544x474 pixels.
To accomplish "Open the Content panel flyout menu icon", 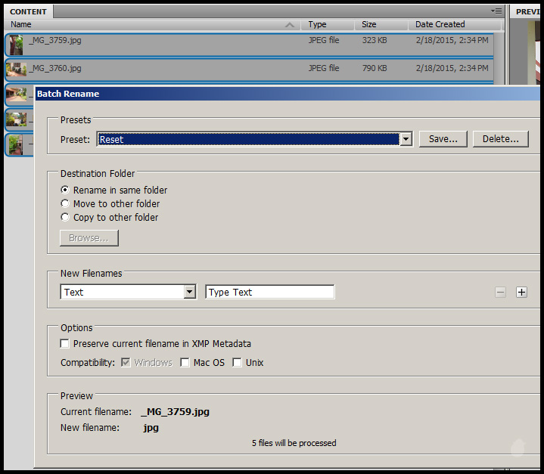I will pos(496,11).
